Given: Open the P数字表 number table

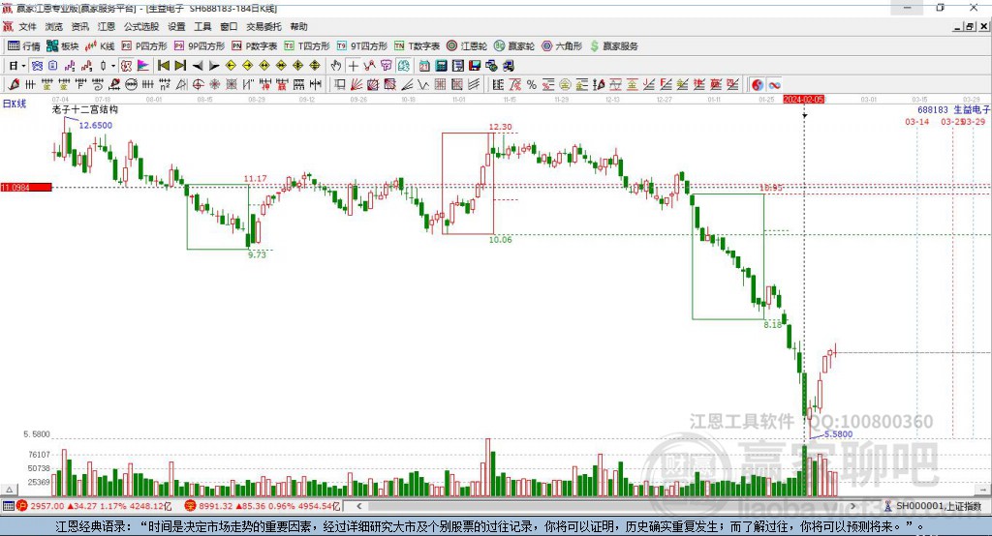Looking at the screenshot, I should 255,46.
